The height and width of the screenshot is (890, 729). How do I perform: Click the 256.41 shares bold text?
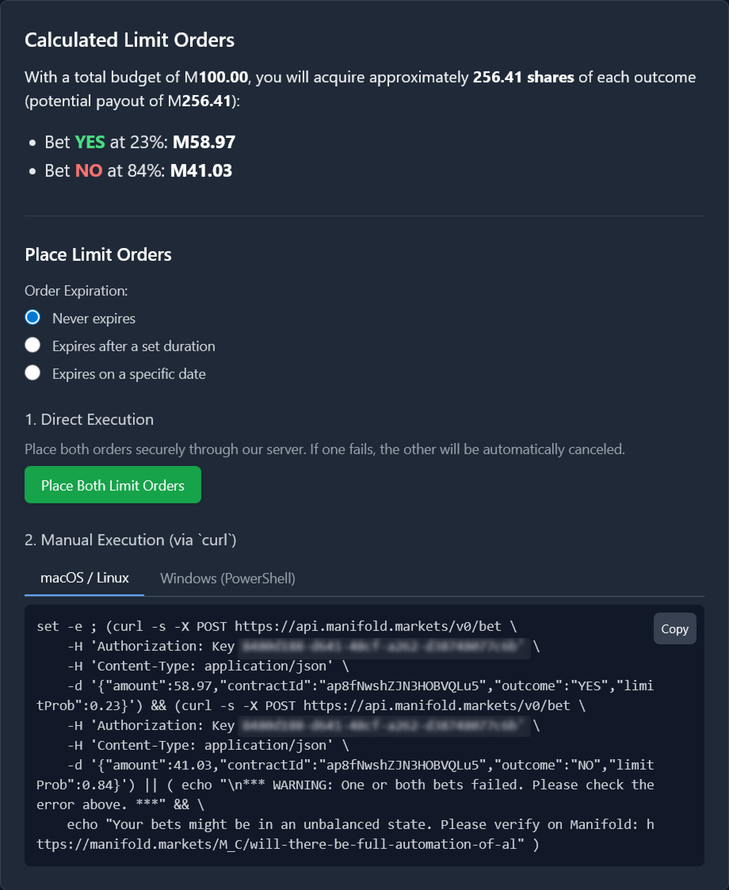(x=523, y=77)
